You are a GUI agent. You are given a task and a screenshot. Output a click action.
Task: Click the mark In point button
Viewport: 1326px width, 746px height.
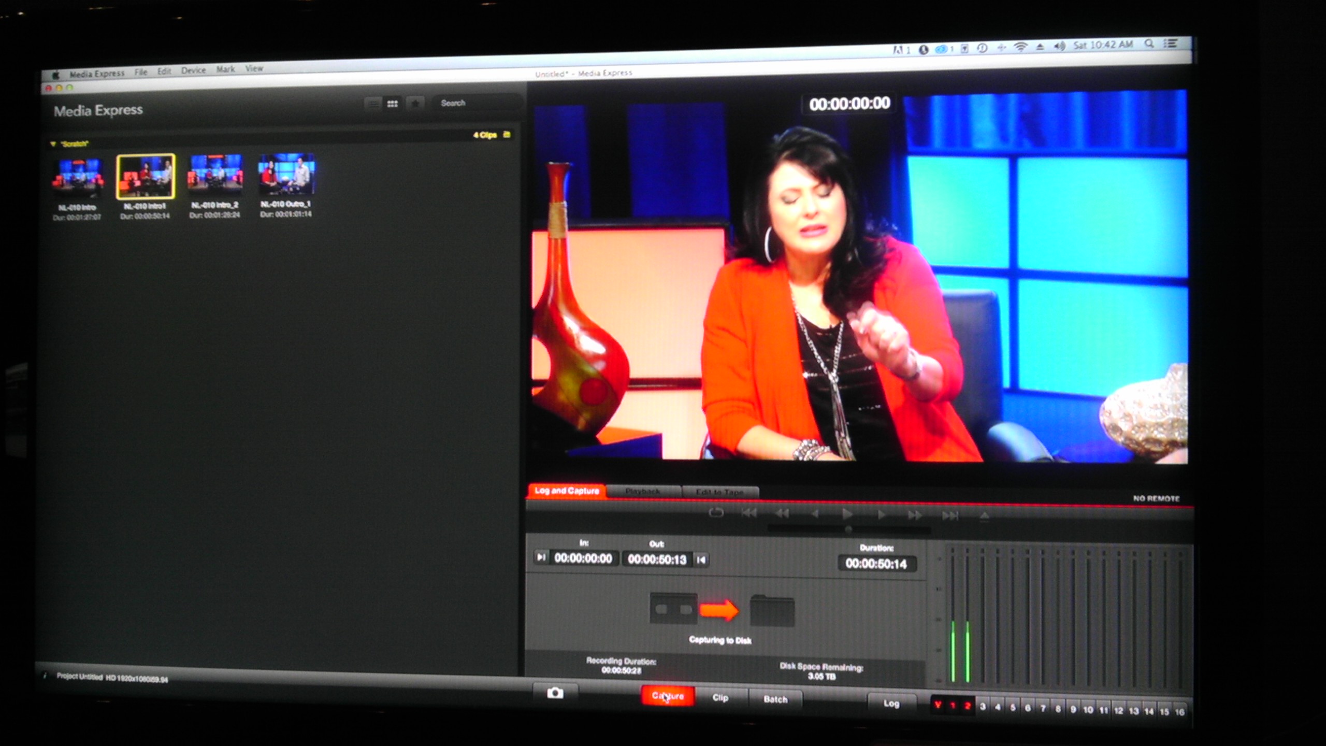pos(541,557)
